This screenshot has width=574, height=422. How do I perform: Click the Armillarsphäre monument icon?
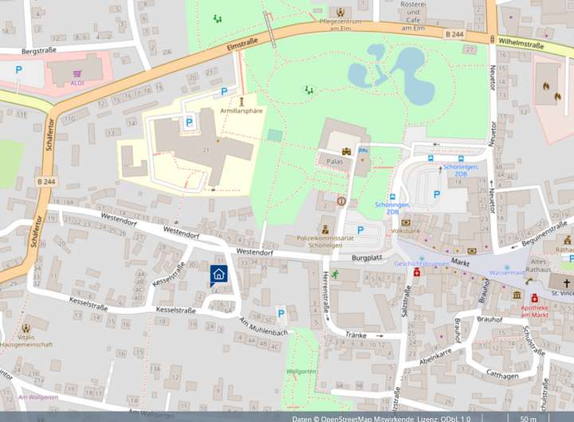pos(242,101)
